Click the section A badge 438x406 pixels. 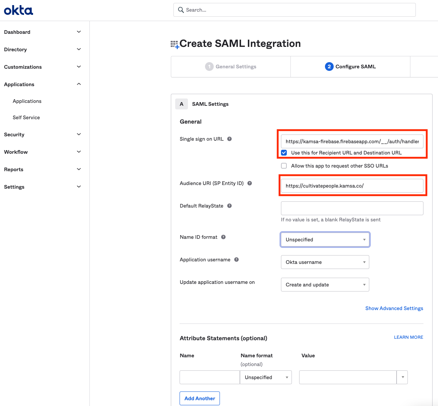(181, 104)
